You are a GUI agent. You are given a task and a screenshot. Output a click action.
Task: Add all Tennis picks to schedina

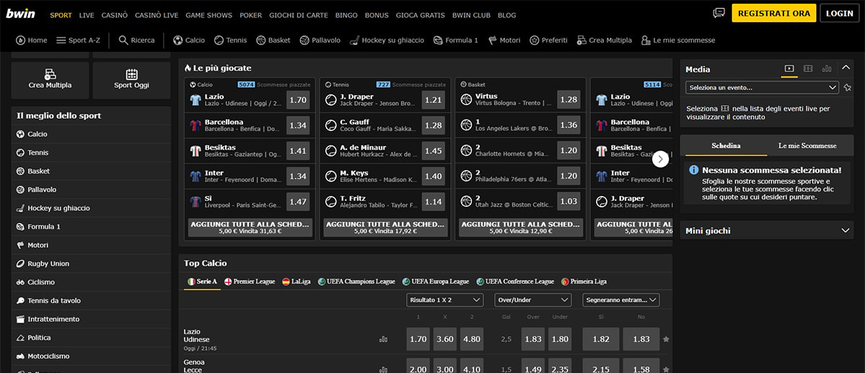[x=386, y=228]
